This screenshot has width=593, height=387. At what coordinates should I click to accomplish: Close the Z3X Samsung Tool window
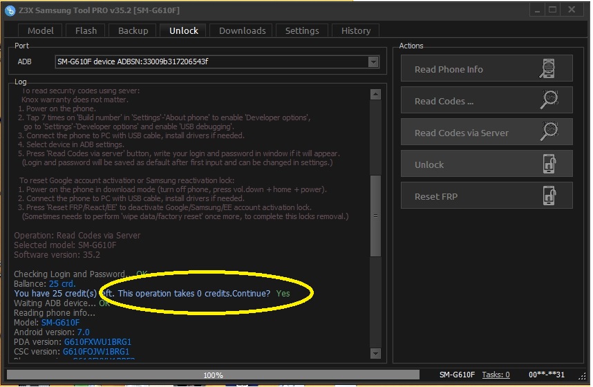[572, 10]
